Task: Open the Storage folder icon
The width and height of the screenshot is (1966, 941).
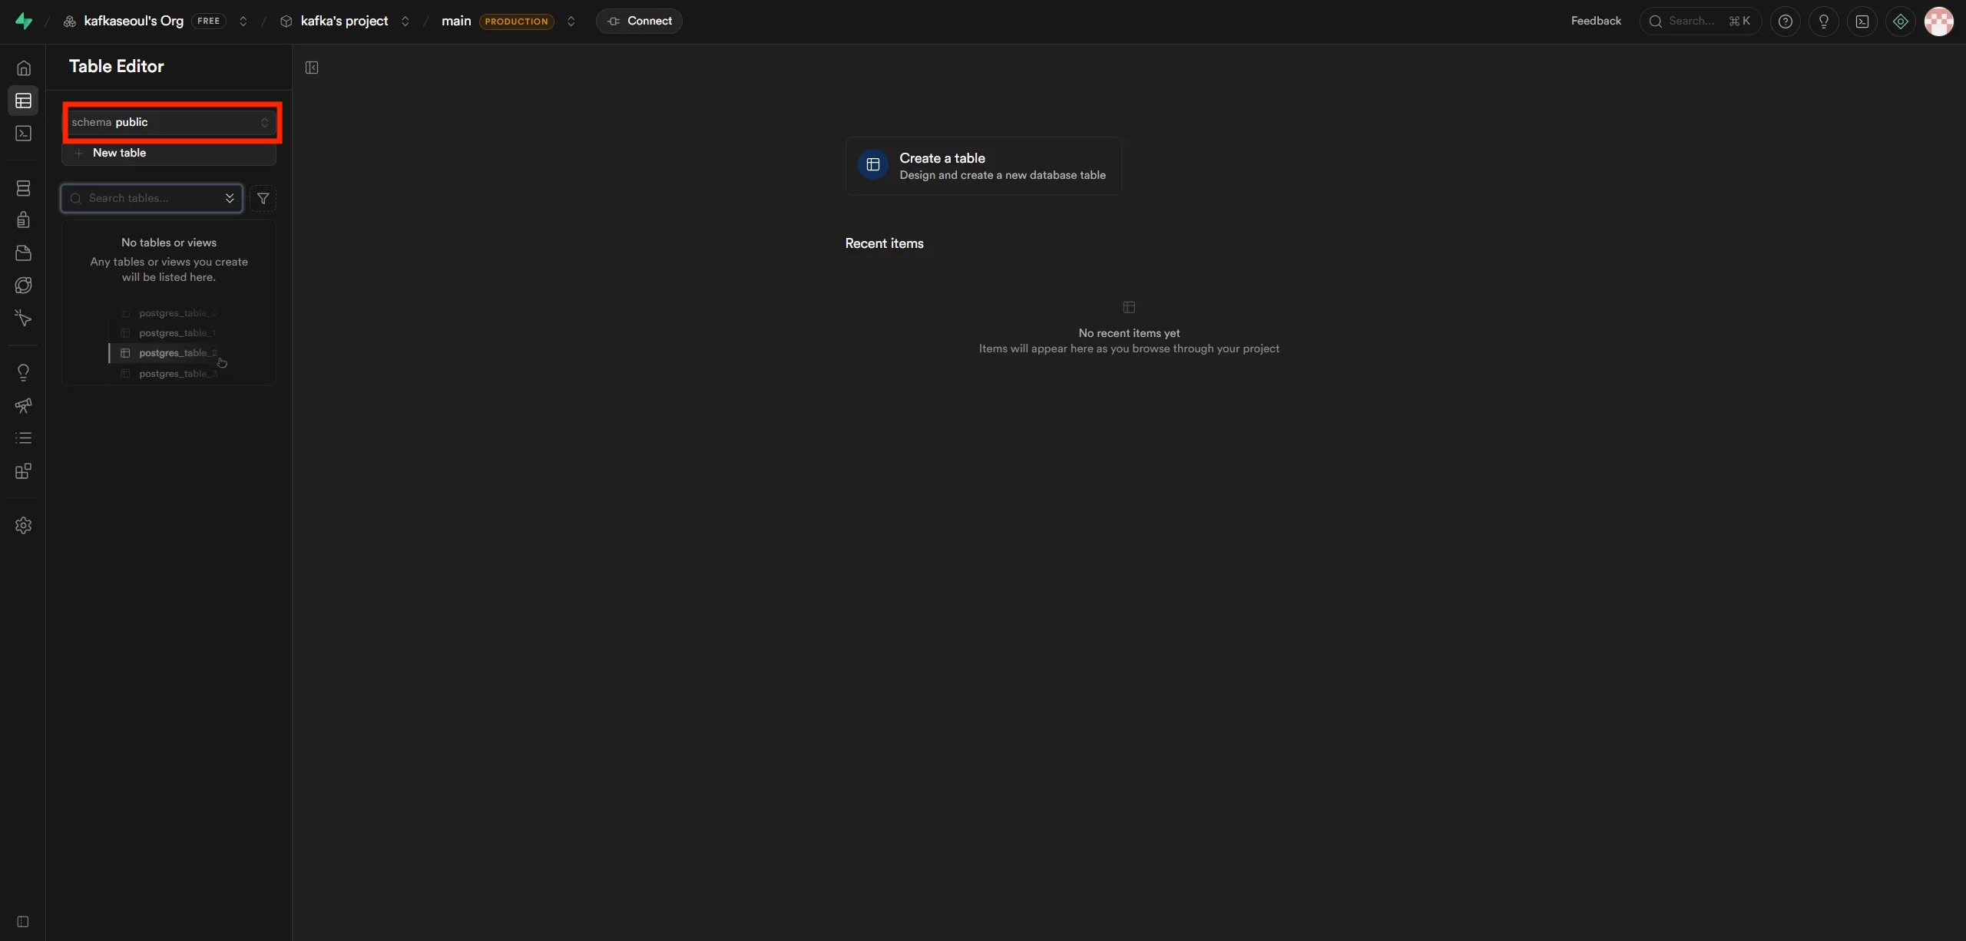Action: (23, 253)
